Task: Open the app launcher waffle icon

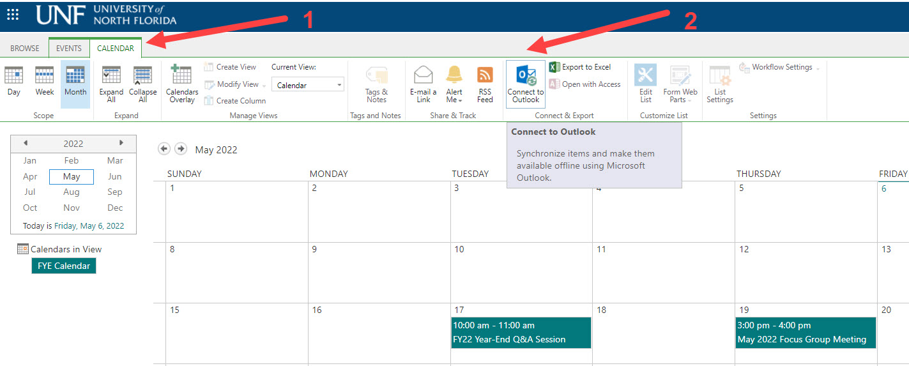Action: (x=13, y=14)
